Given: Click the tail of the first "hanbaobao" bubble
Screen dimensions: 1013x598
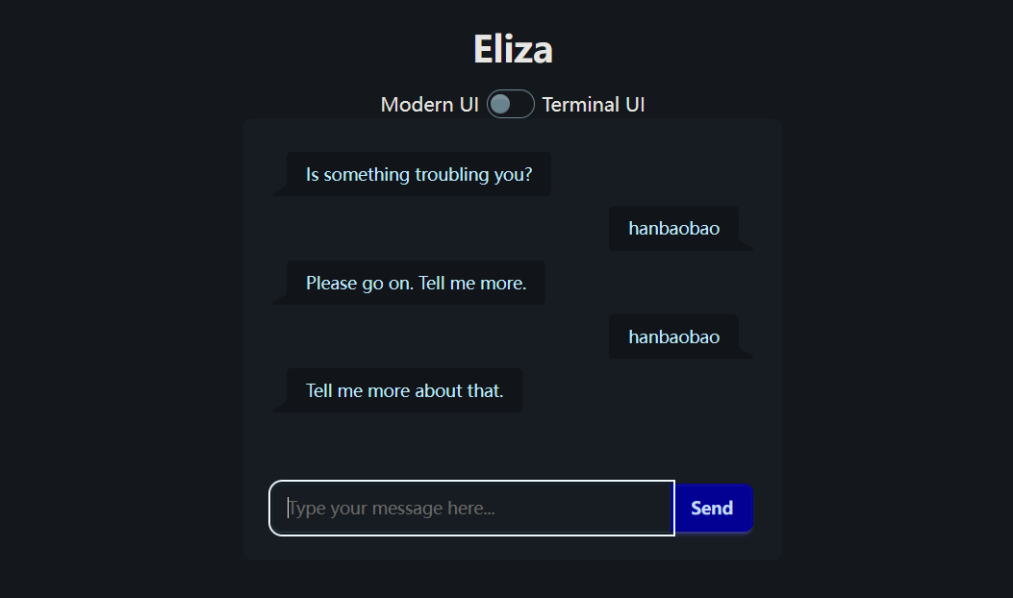Looking at the screenshot, I should pyautogui.click(x=746, y=245).
